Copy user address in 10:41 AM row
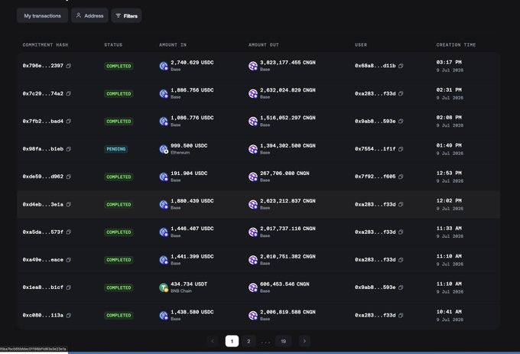Image resolution: width=520 pixels, height=354 pixels. [x=401, y=315]
